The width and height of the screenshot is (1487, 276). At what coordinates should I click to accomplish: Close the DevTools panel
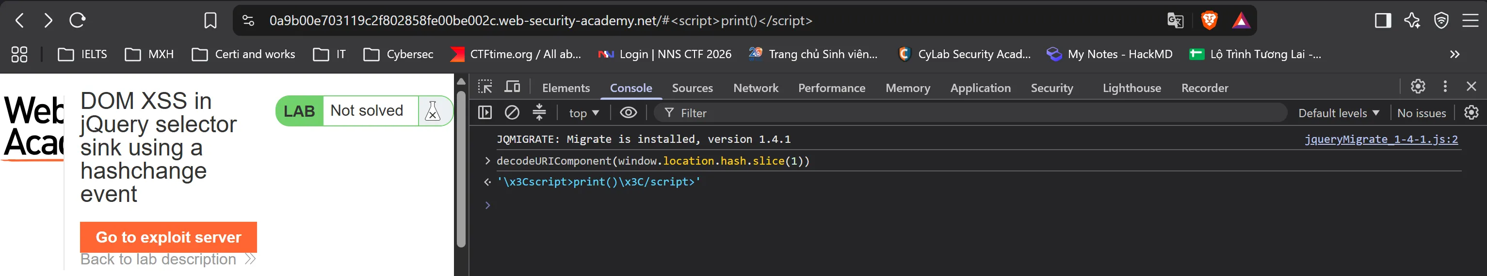(1471, 86)
